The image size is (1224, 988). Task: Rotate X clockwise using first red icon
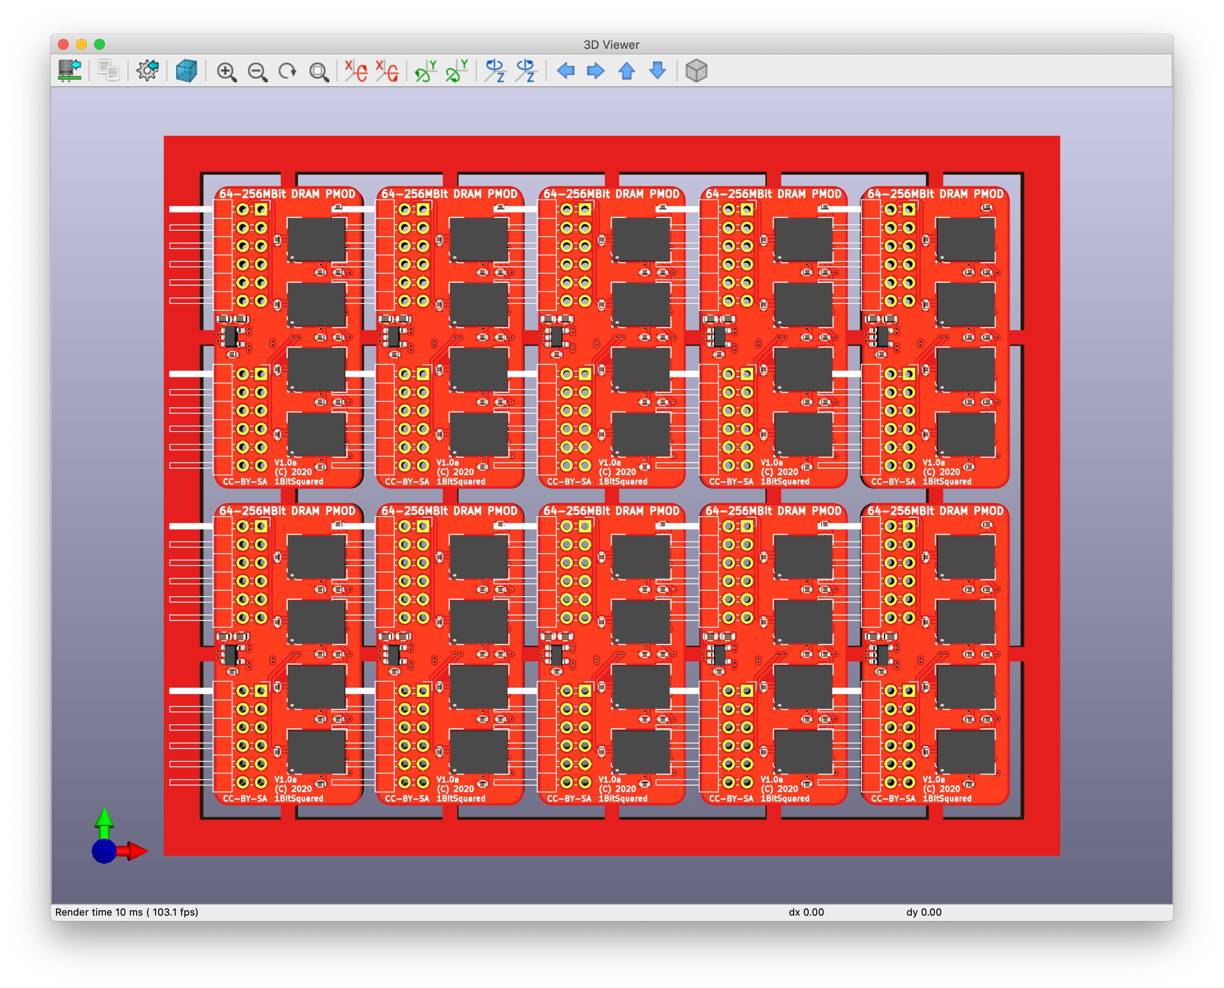tap(356, 71)
